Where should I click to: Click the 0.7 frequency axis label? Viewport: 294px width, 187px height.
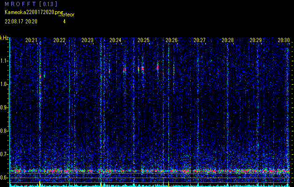4,154
